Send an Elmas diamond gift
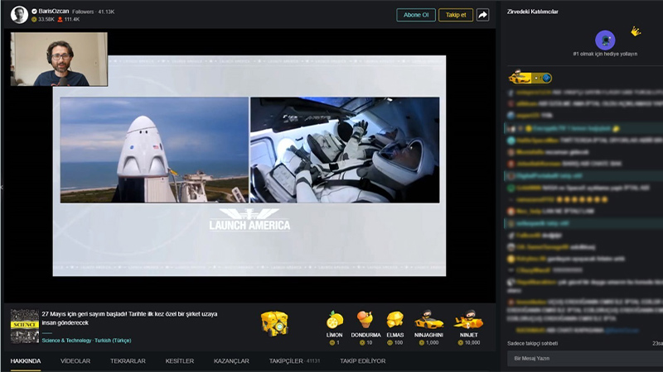The width and height of the screenshot is (663, 372). click(395, 327)
